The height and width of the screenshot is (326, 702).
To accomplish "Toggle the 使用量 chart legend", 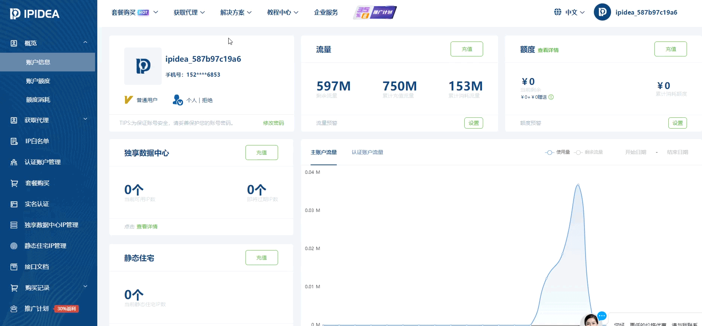I will tap(557, 152).
